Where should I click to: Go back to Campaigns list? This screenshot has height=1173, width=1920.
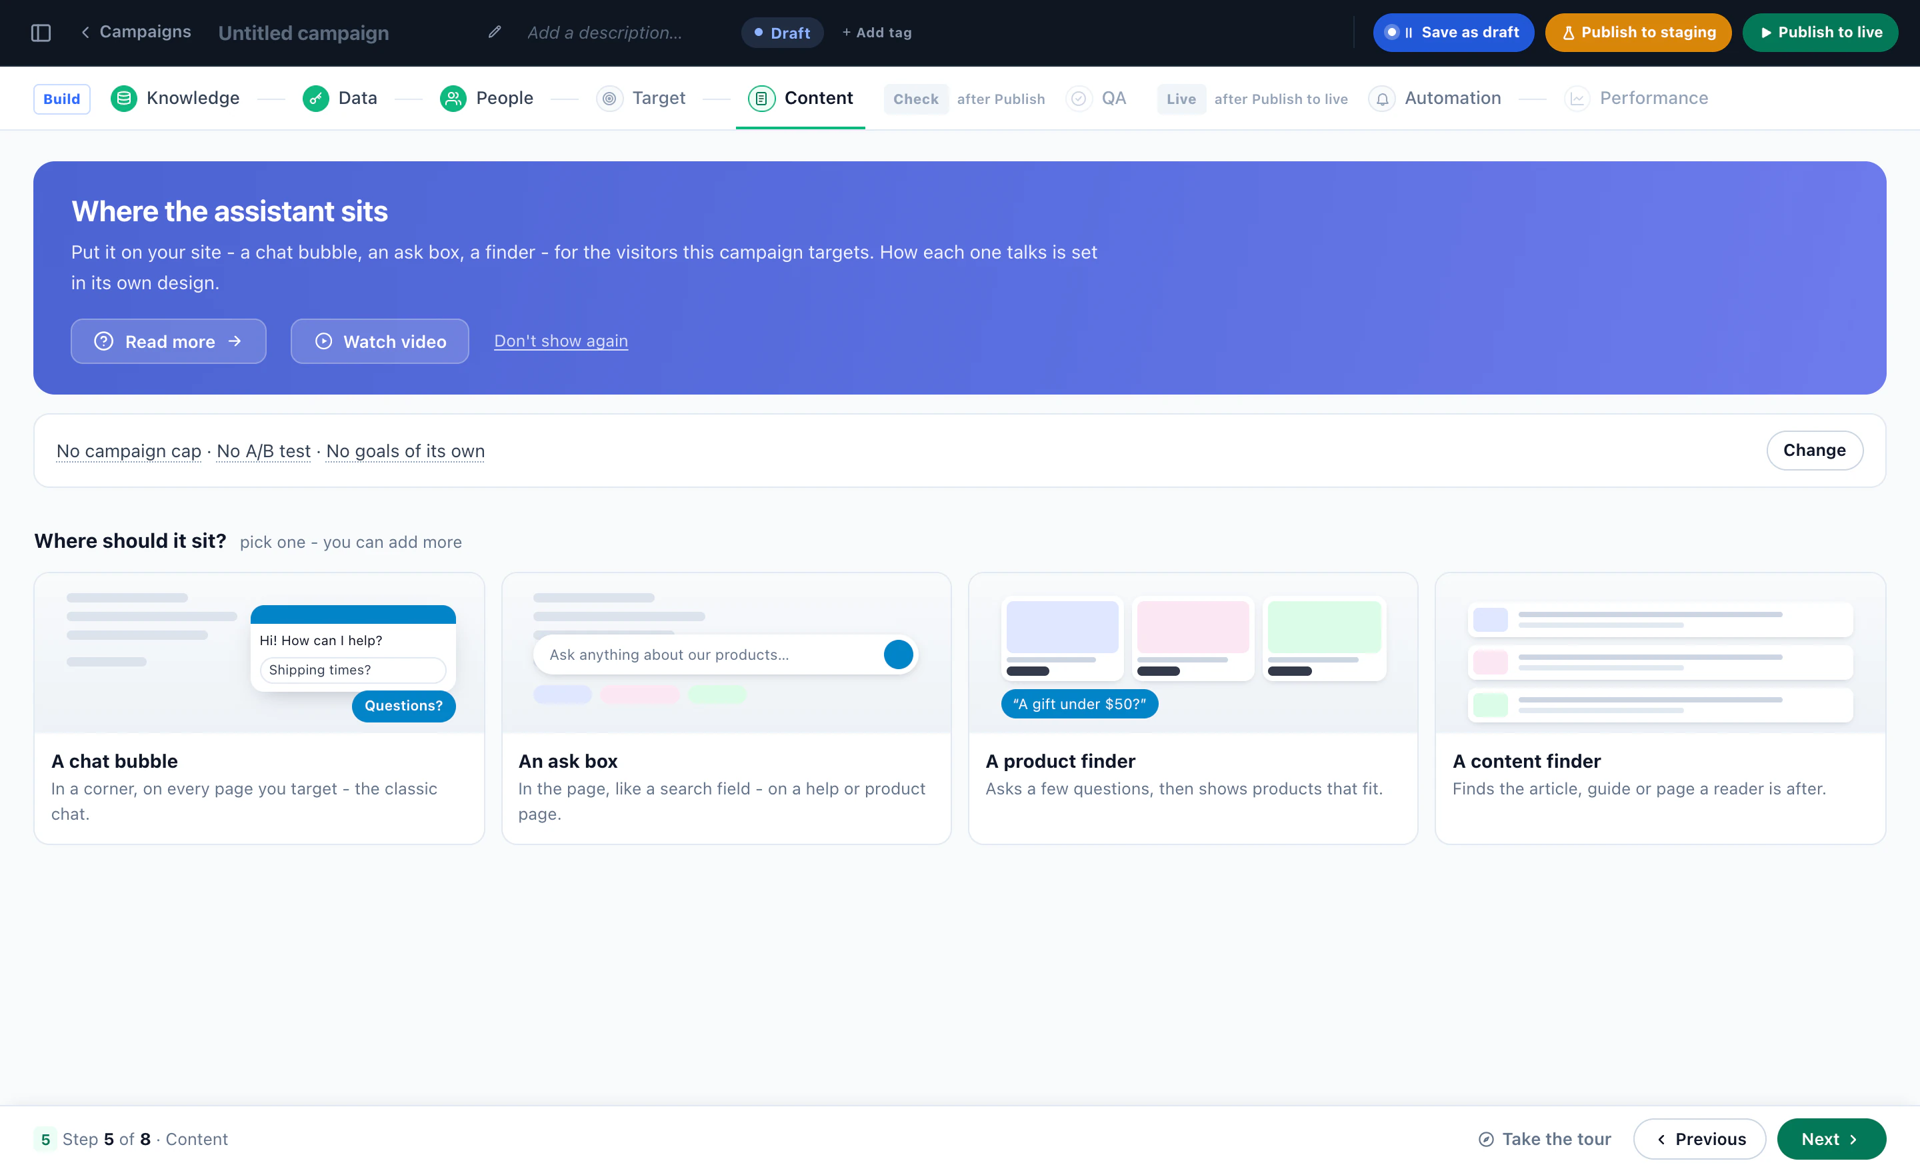pos(135,32)
